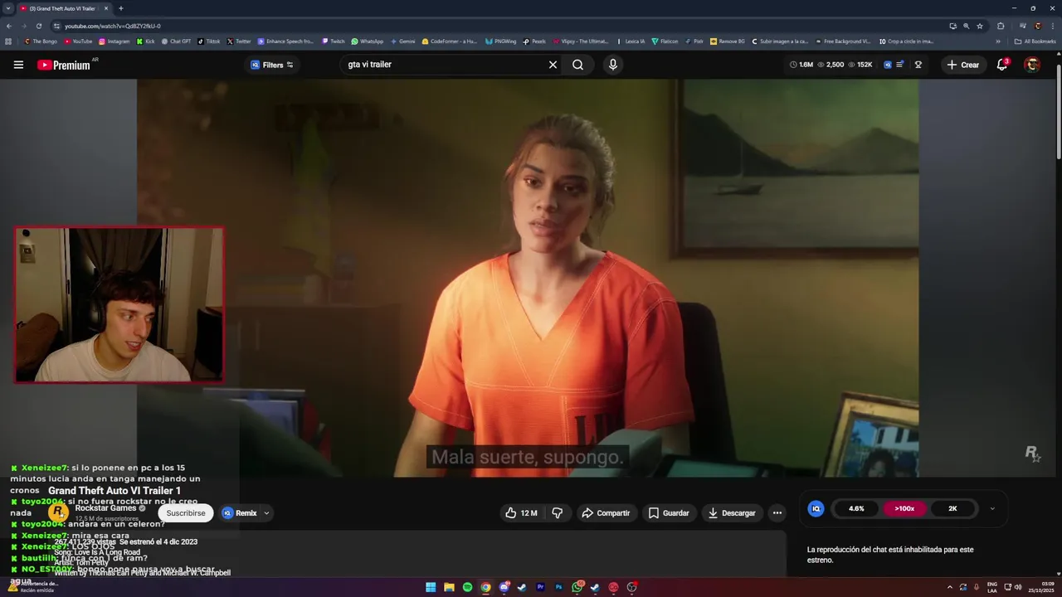Click the Guardar save button
Viewport: 1062px width, 597px height.
pyautogui.click(x=669, y=513)
